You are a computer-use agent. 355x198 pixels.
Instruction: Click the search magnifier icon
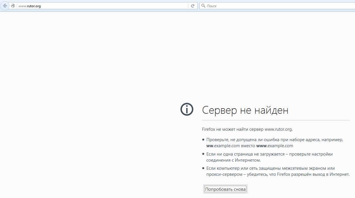[203, 6]
